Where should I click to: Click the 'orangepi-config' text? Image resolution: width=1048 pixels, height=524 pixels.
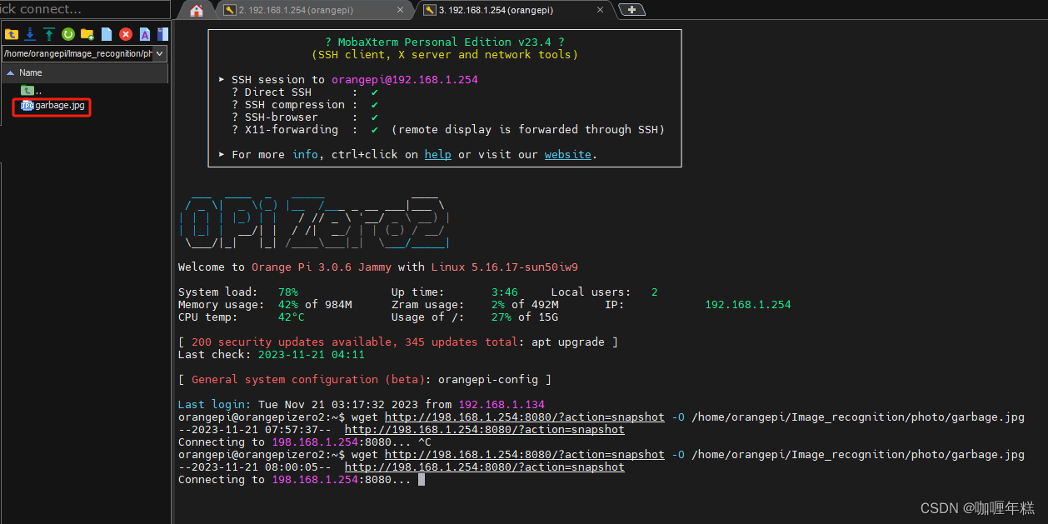click(488, 379)
